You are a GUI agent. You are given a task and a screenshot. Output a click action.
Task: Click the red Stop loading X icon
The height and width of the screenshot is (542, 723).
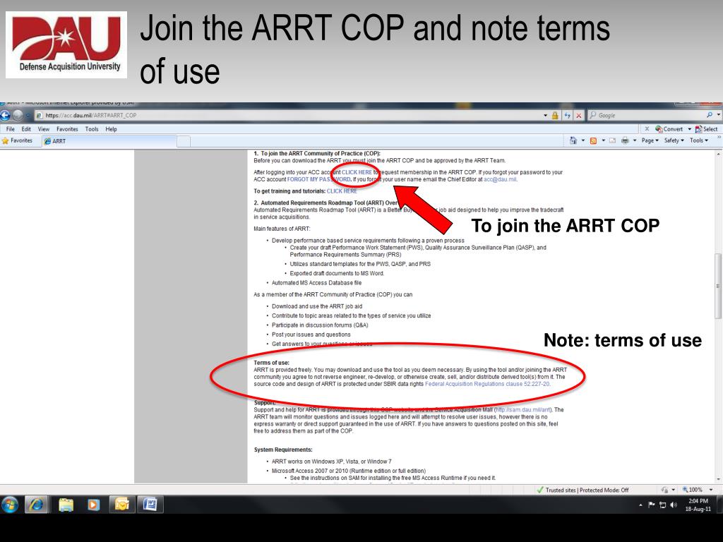click(x=579, y=115)
